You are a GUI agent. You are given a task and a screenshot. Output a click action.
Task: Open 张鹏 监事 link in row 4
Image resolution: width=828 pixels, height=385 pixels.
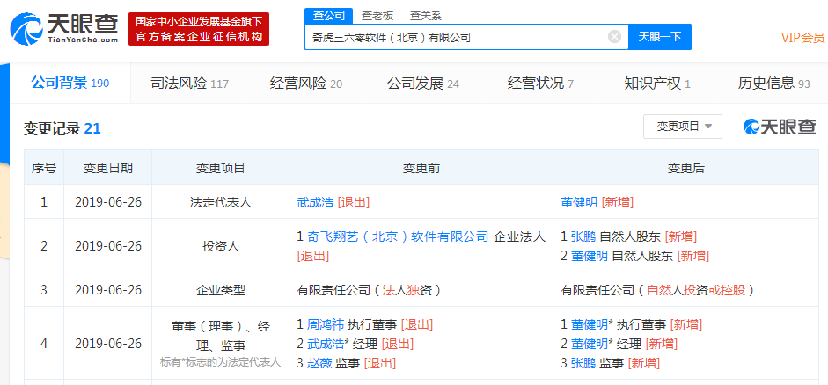point(583,363)
